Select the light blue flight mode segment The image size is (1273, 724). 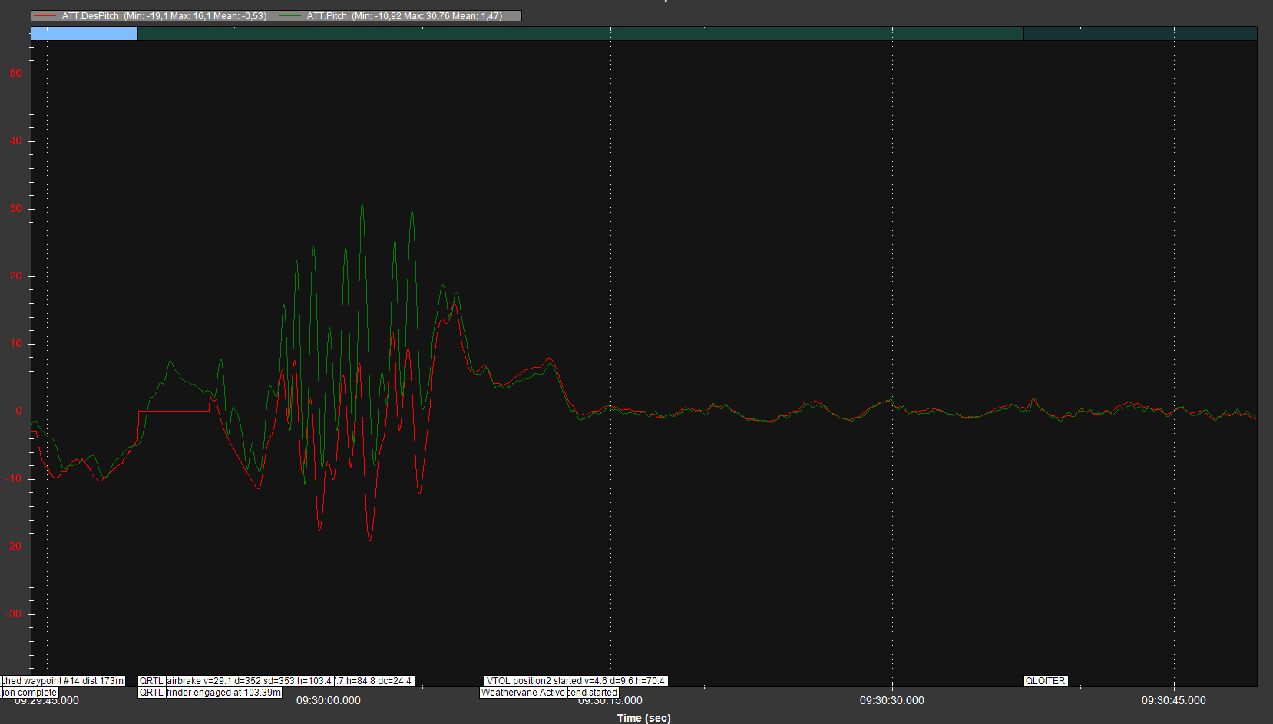click(84, 33)
